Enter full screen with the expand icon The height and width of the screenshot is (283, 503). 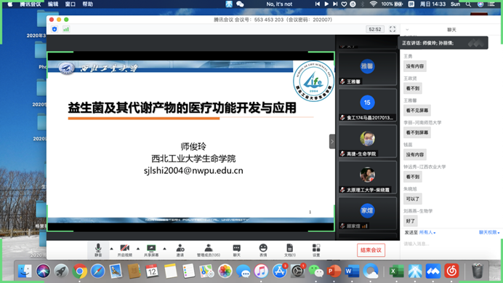coord(393,29)
